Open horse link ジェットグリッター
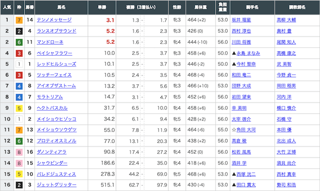The image size is (320, 191). coord(56,185)
